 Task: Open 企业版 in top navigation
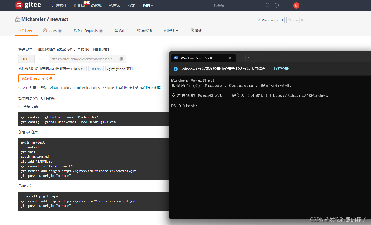tap(79, 5)
